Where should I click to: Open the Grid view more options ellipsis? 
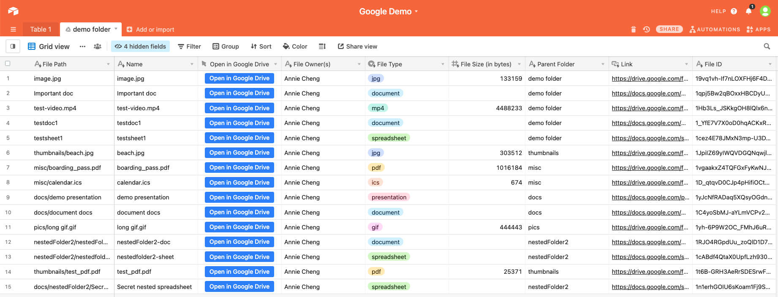[x=82, y=46]
